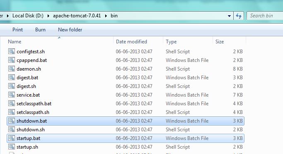The image size is (283, 154).
Task: Select the startup.bat file name
Action: [28, 138]
